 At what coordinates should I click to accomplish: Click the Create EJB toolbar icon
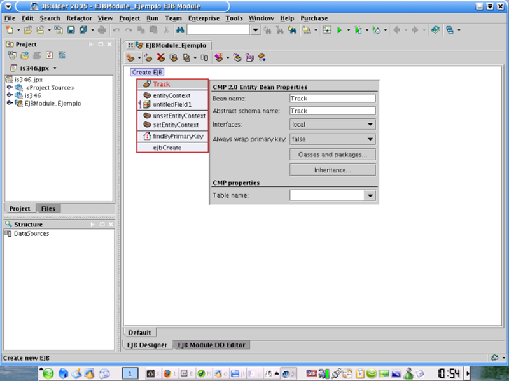(130, 58)
